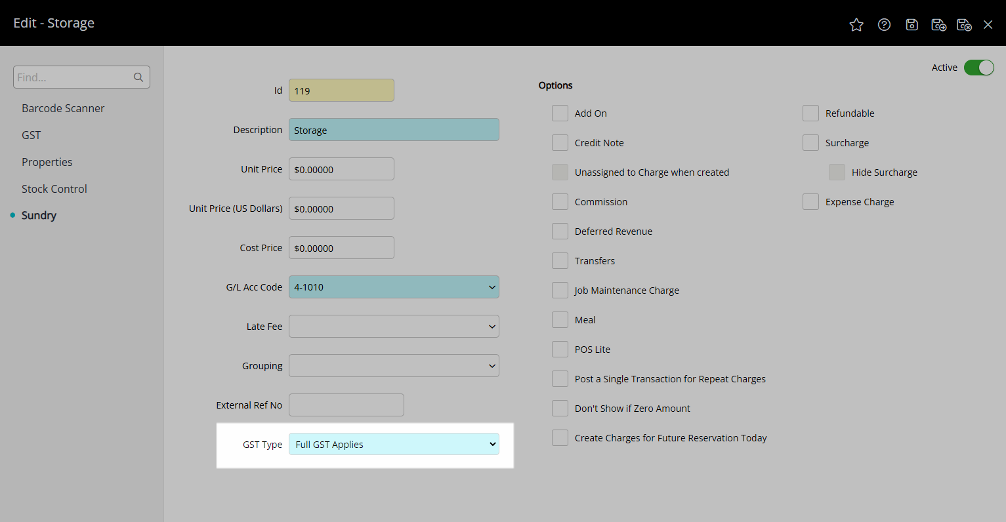
Task: Toggle the Active switch off
Action: [979, 68]
